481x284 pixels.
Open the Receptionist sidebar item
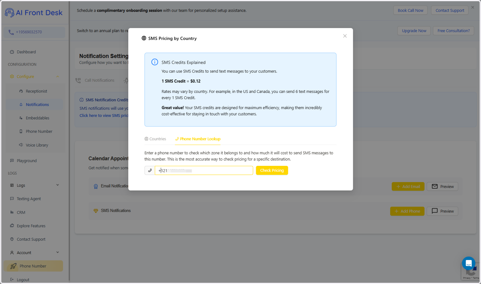[x=36, y=91]
